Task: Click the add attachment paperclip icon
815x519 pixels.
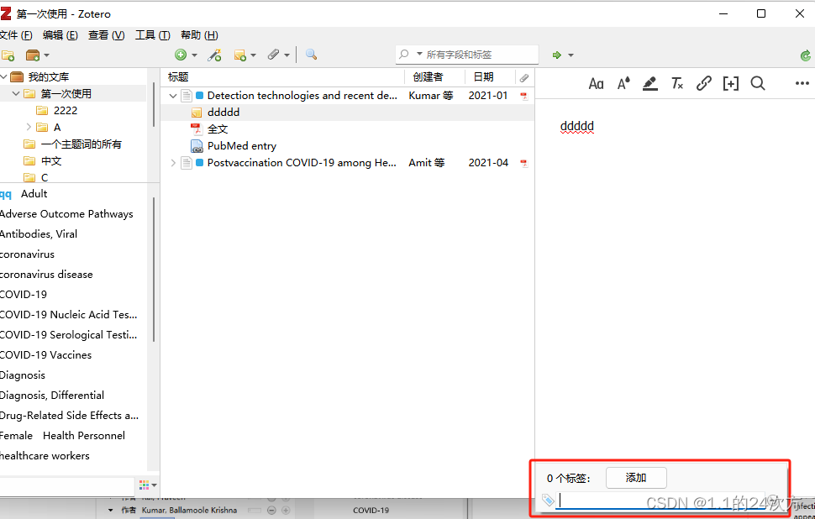Action: tap(273, 55)
